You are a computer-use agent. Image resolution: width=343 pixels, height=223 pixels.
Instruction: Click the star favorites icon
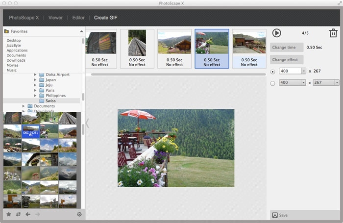pyautogui.click(x=8, y=214)
